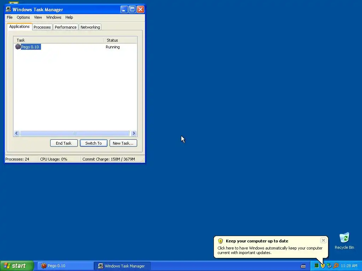This screenshot has height=271, width=362.
Task: Switch to the Networking tab
Action: point(90,27)
